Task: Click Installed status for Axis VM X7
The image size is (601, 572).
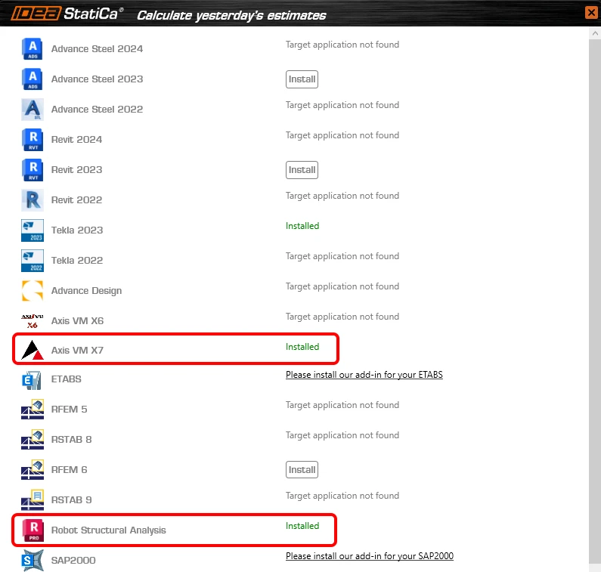Action: coord(302,347)
